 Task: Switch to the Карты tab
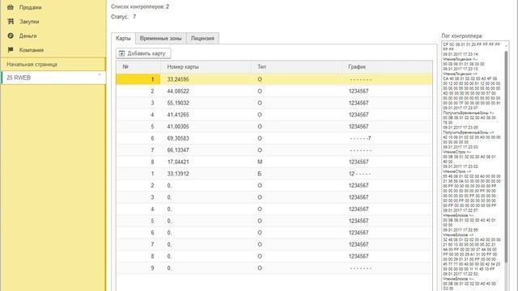tap(123, 38)
